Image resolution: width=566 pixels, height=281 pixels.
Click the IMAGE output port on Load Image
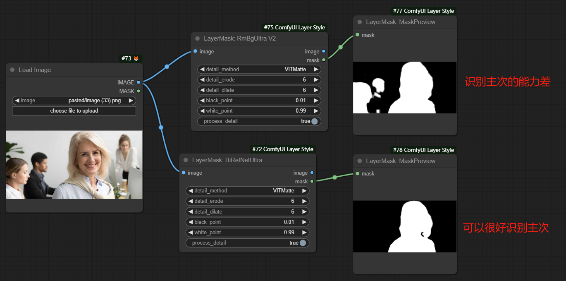pos(139,82)
